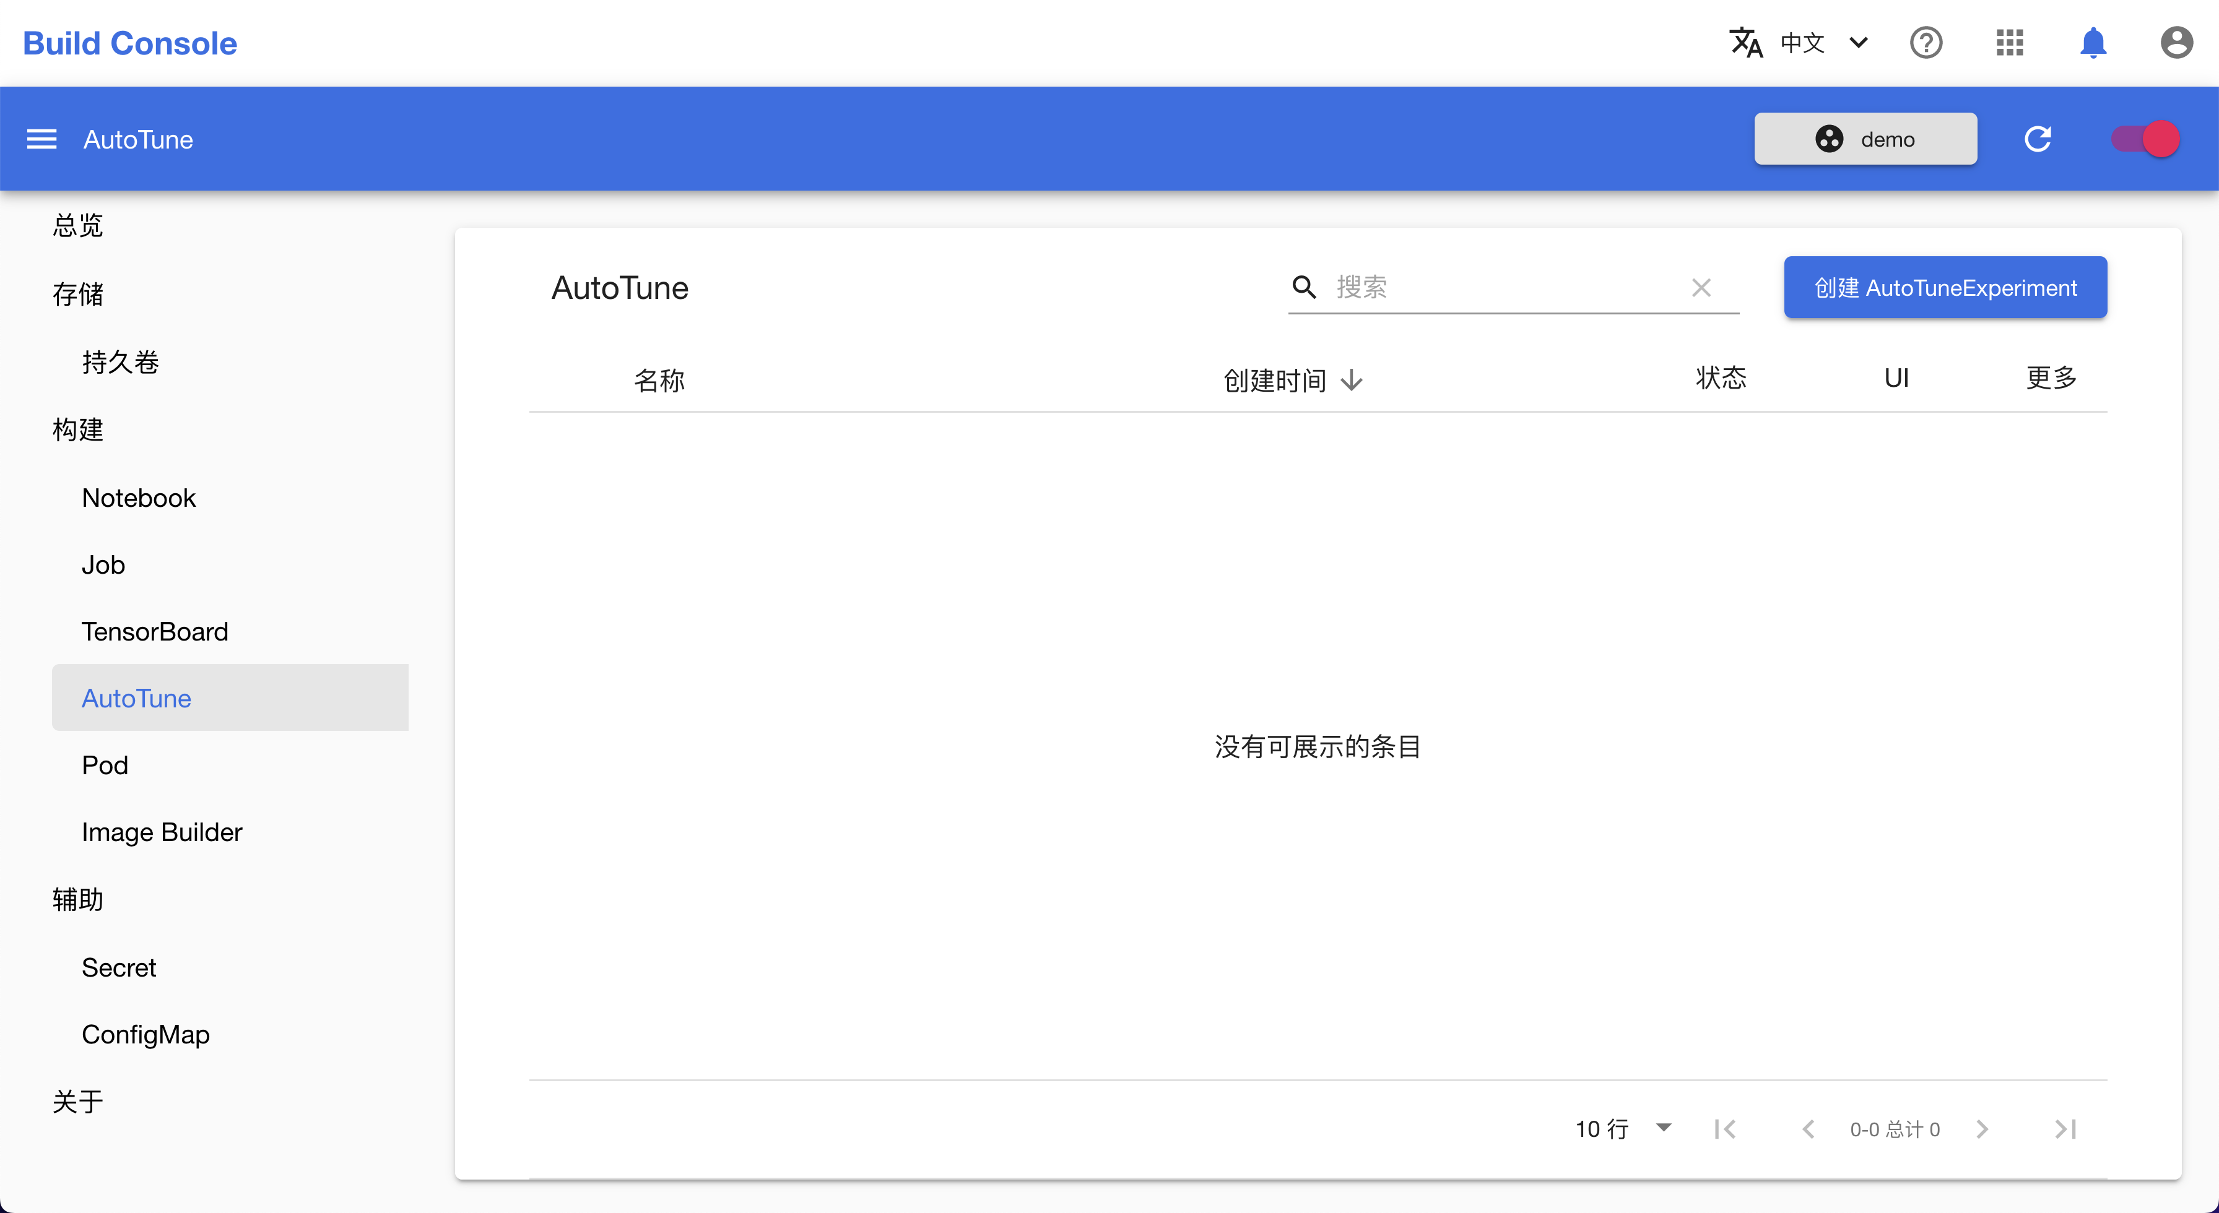This screenshot has width=2219, height=1213.
Task: Open 关于 in the sidebar
Action: click(77, 1102)
